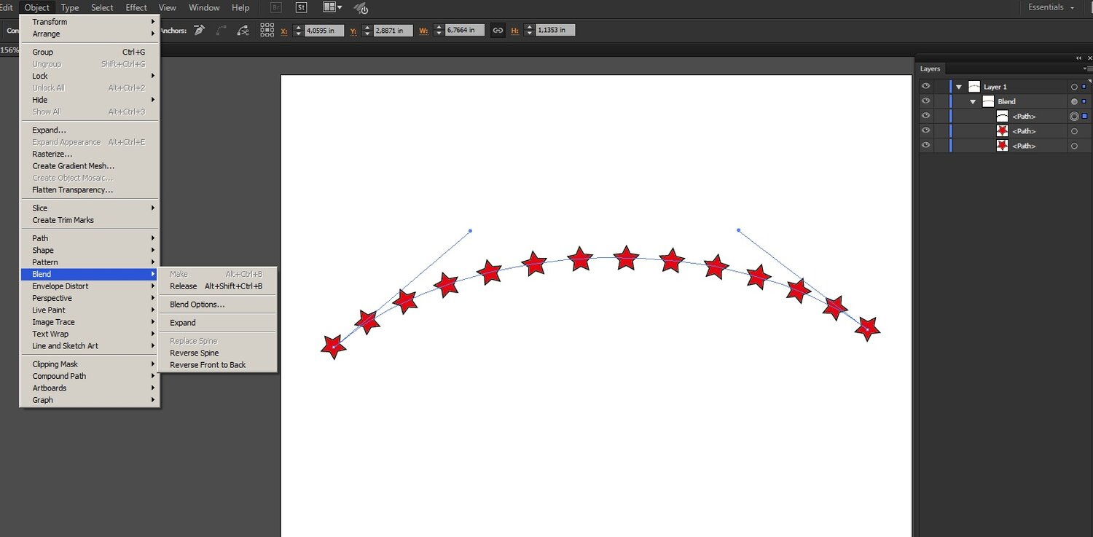Viewport: 1093px width, 537px height.
Task: Click Layer 1 blue selection indicator square
Action: (x=1084, y=87)
